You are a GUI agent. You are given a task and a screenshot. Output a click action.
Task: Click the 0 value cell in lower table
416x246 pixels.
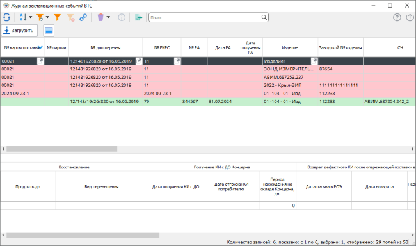(278, 206)
